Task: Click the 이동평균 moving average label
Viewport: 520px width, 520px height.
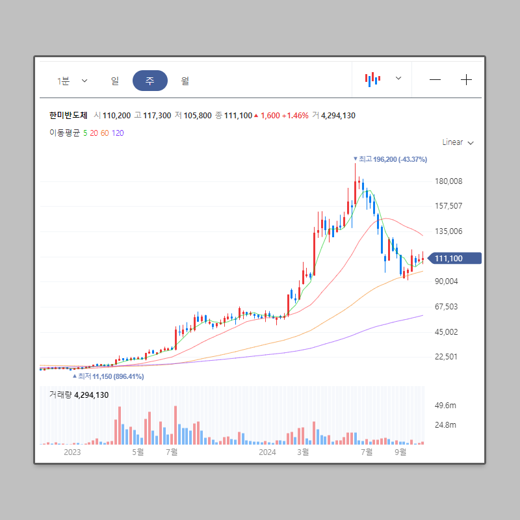Action: pyautogui.click(x=64, y=133)
